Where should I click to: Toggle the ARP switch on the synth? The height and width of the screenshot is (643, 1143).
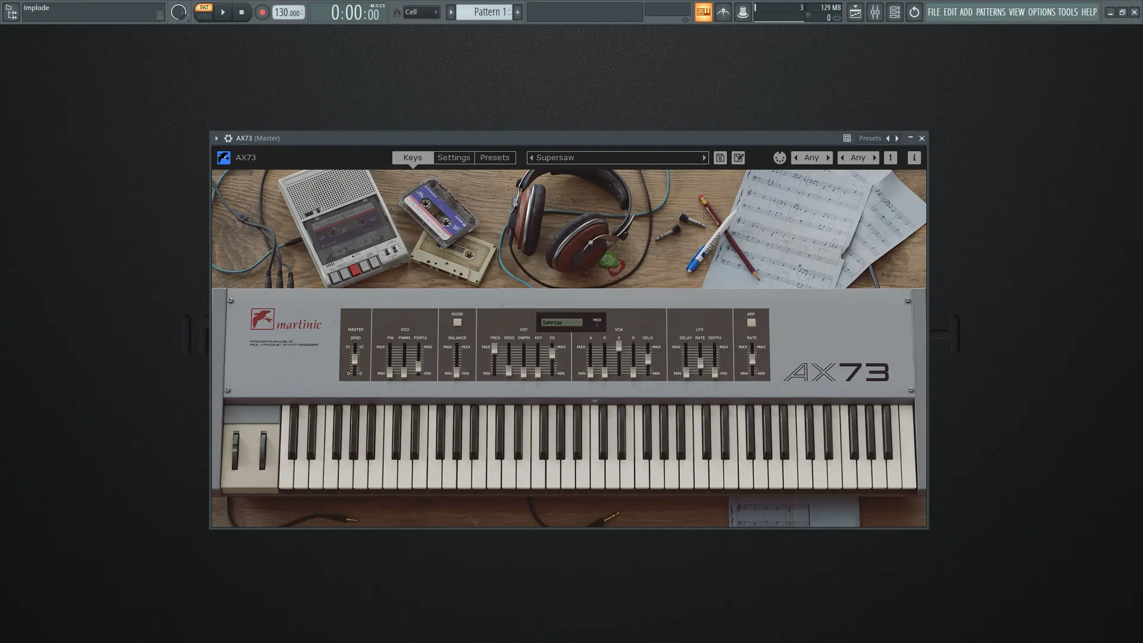click(751, 322)
